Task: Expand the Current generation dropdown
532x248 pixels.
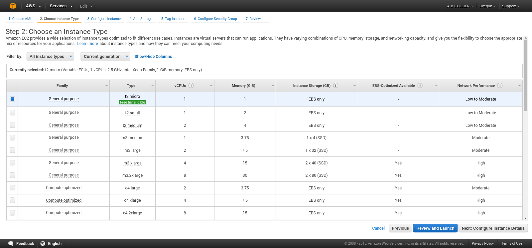Action: coord(105,57)
